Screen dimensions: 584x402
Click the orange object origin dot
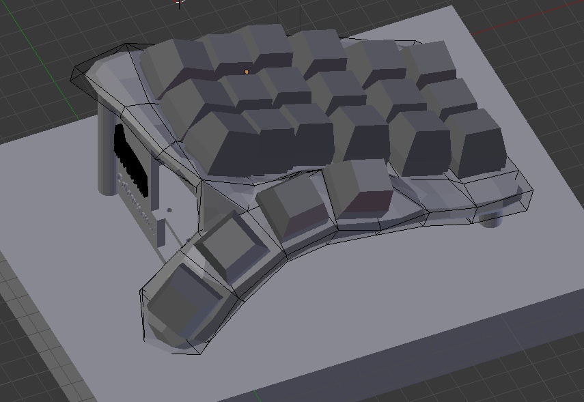coord(246,72)
